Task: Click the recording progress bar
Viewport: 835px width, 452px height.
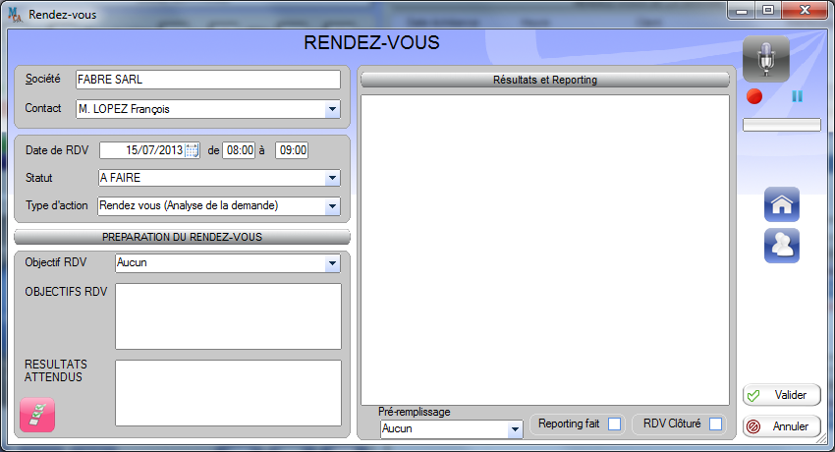Action: point(782,125)
